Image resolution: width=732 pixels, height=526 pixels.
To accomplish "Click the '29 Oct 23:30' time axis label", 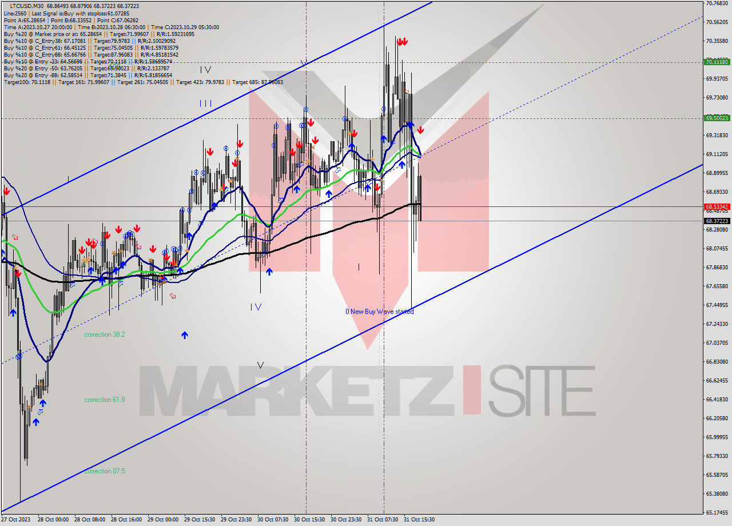I will tap(236, 520).
